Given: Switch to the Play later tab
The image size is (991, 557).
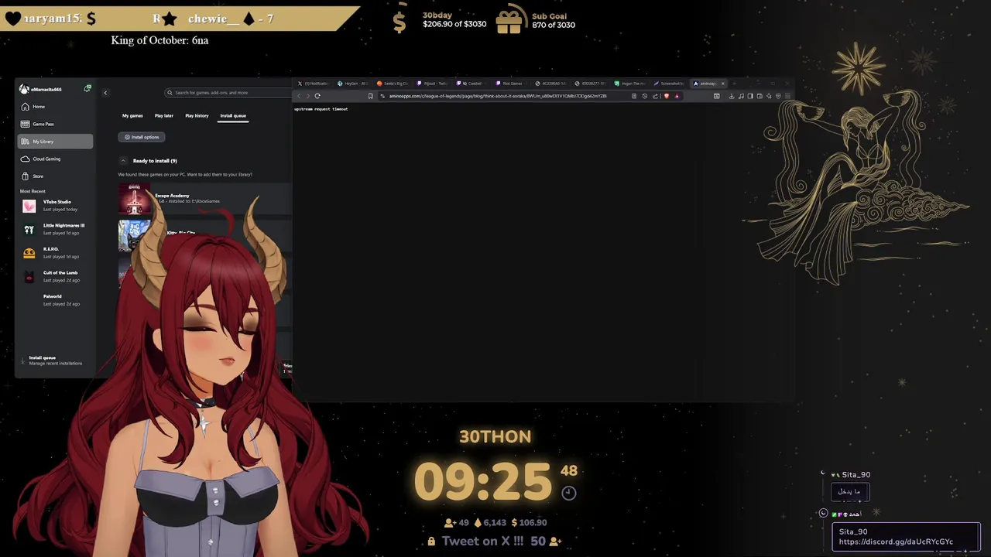Looking at the screenshot, I should pyautogui.click(x=164, y=116).
